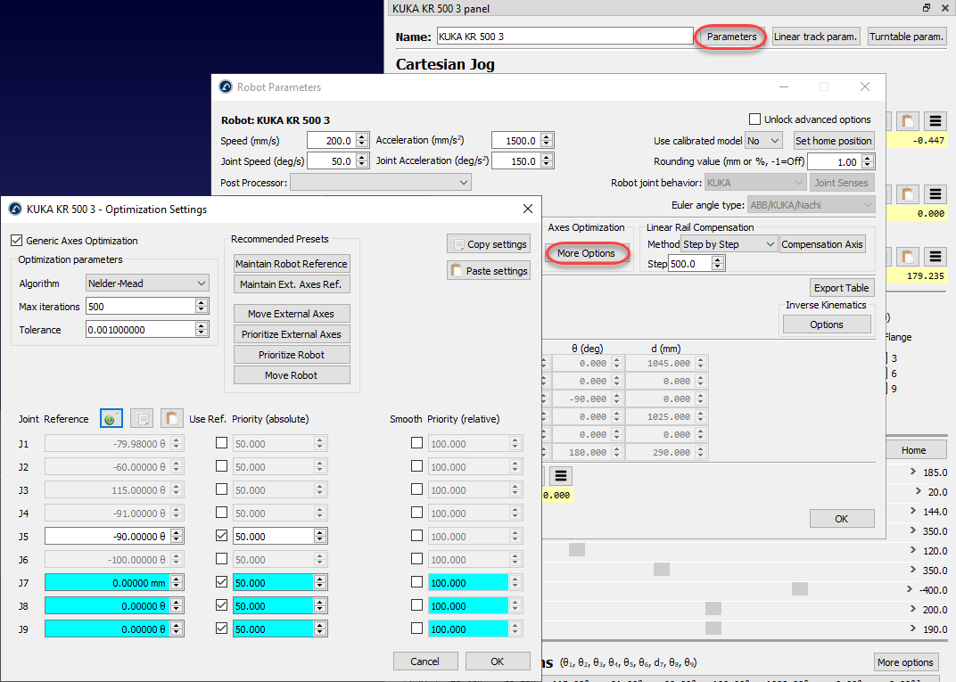
Task: Click the green set current joints reference icon
Action: tap(111, 418)
